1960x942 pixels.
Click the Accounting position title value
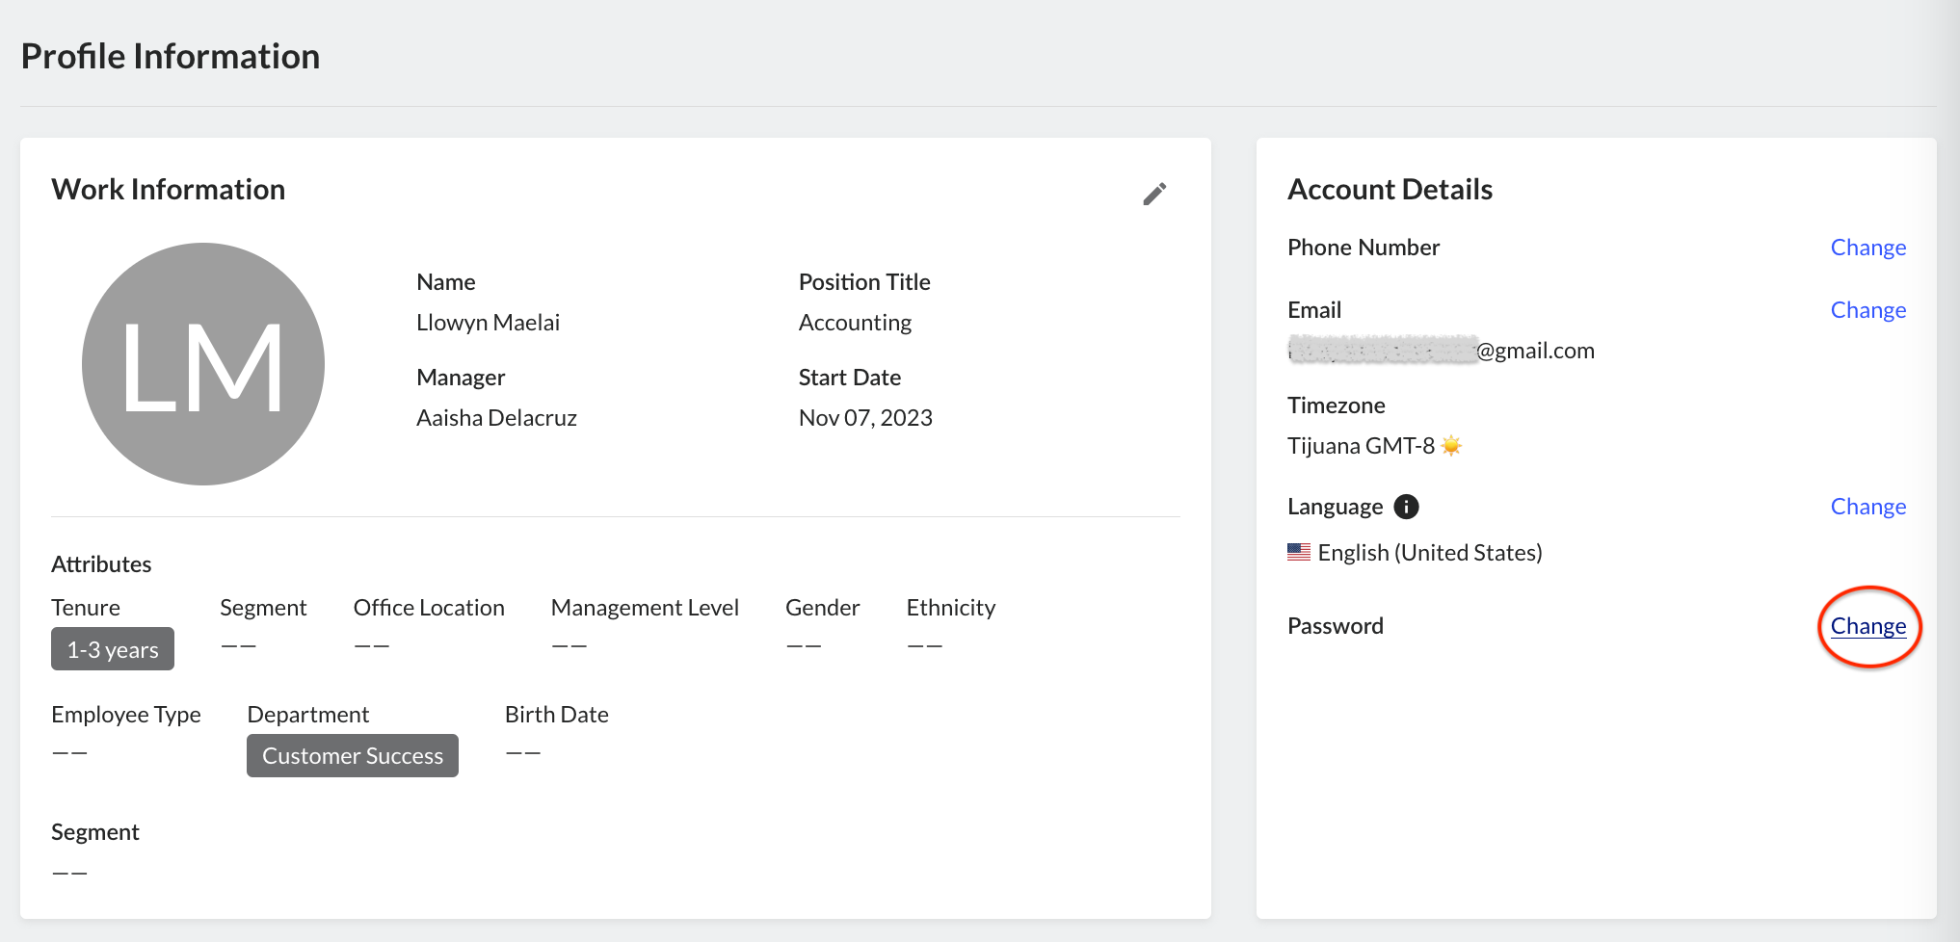click(855, 323)
